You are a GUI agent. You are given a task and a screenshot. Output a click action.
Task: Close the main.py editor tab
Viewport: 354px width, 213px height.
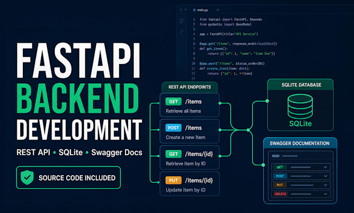pos(218,10)
